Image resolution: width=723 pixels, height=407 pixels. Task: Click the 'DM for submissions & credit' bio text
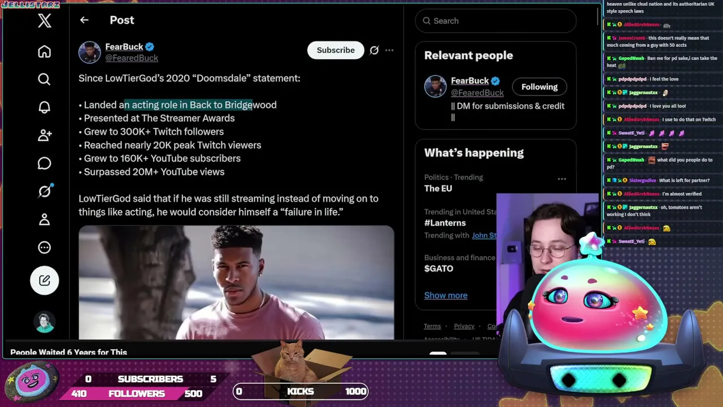[x=507, y=111]
